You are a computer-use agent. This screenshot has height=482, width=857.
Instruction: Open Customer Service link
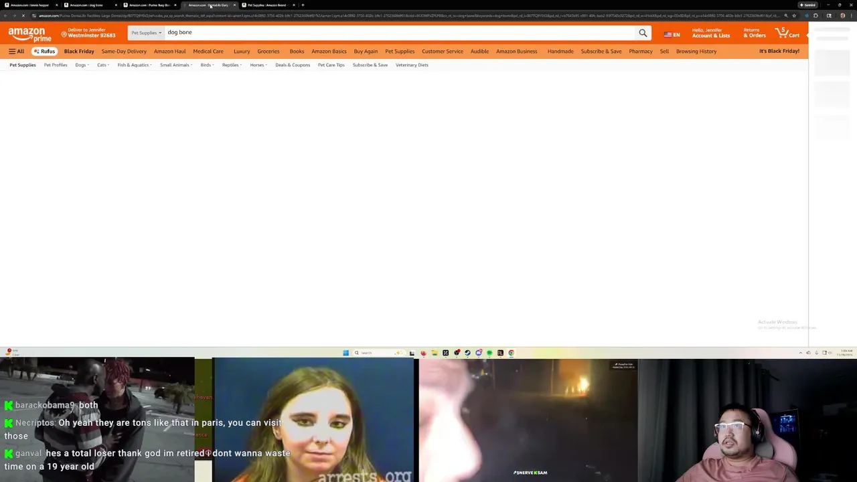coord(443,52)
